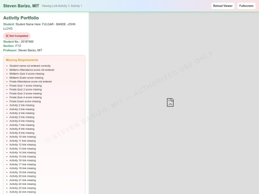Click Section IT1Z text
Screen dimensions: 259x194
click(12, 46)
